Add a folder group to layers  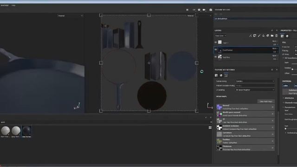[272, 36]
